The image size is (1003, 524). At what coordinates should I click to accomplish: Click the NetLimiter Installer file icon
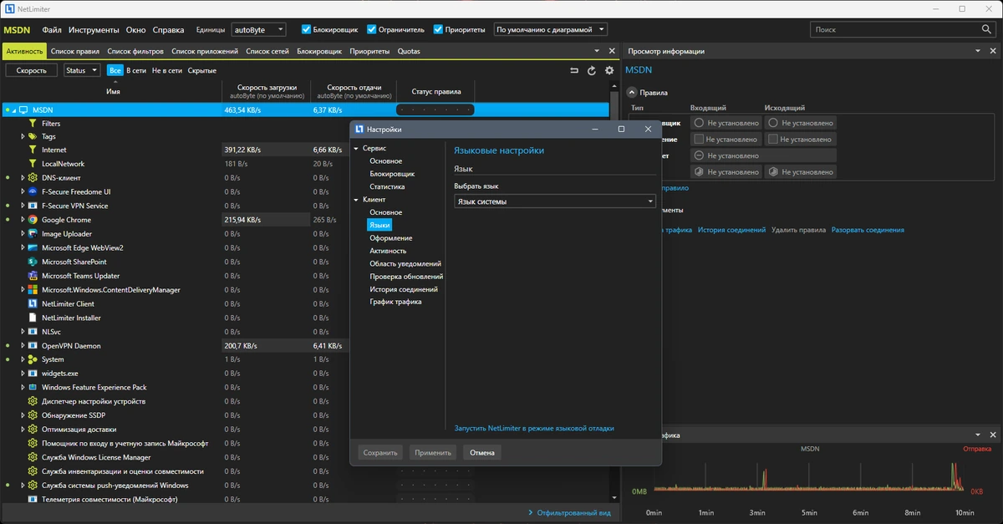click(x=33, y=318)
